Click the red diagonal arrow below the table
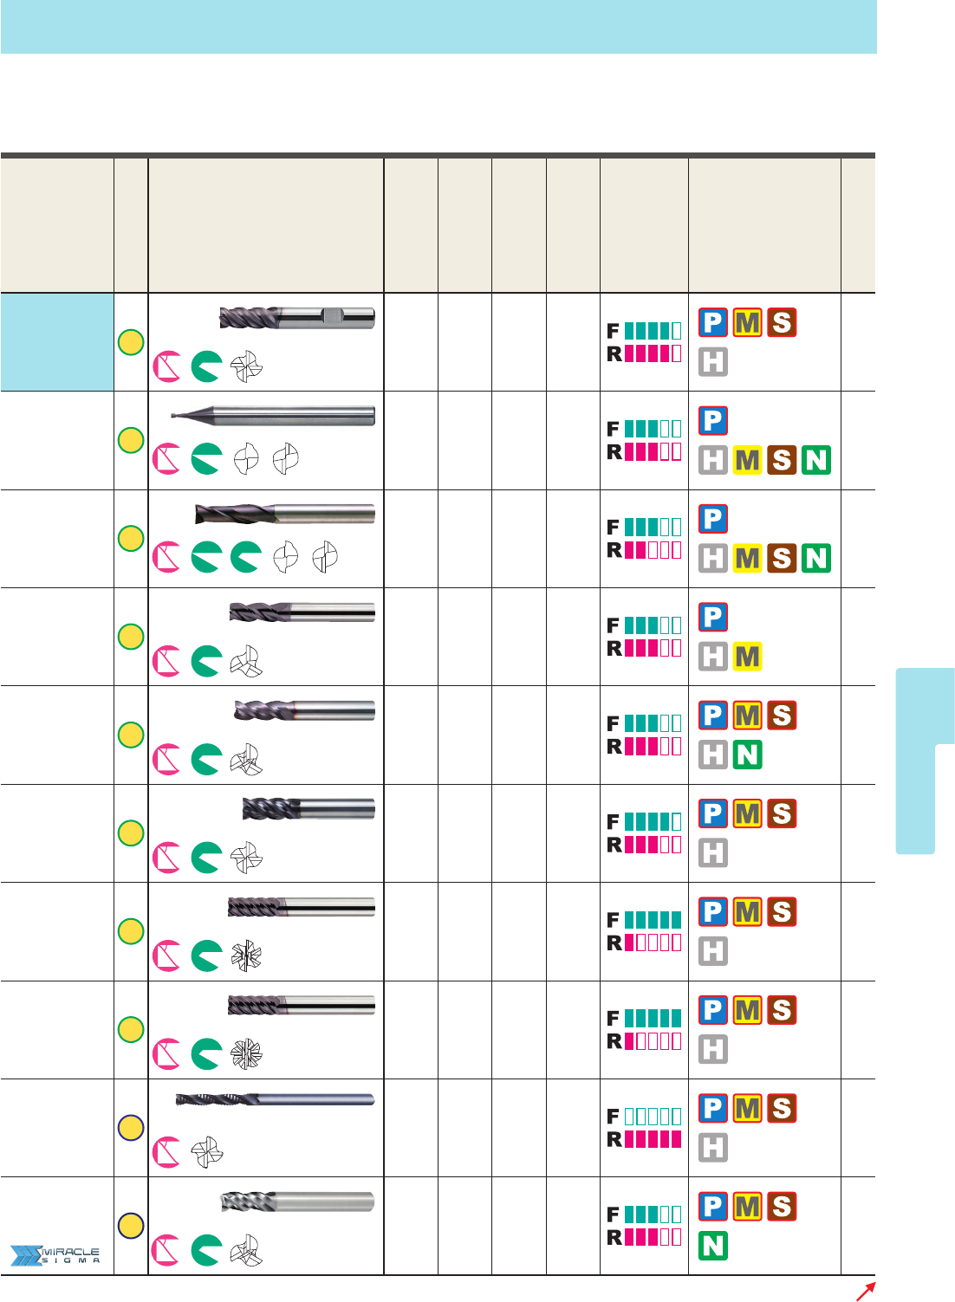This screenshot has height=1302, width=955. [x=865, y=1292]
